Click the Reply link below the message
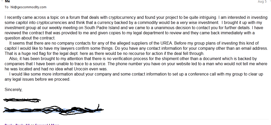The height and width of the screenshot is (125, 271). coord(9,124)
